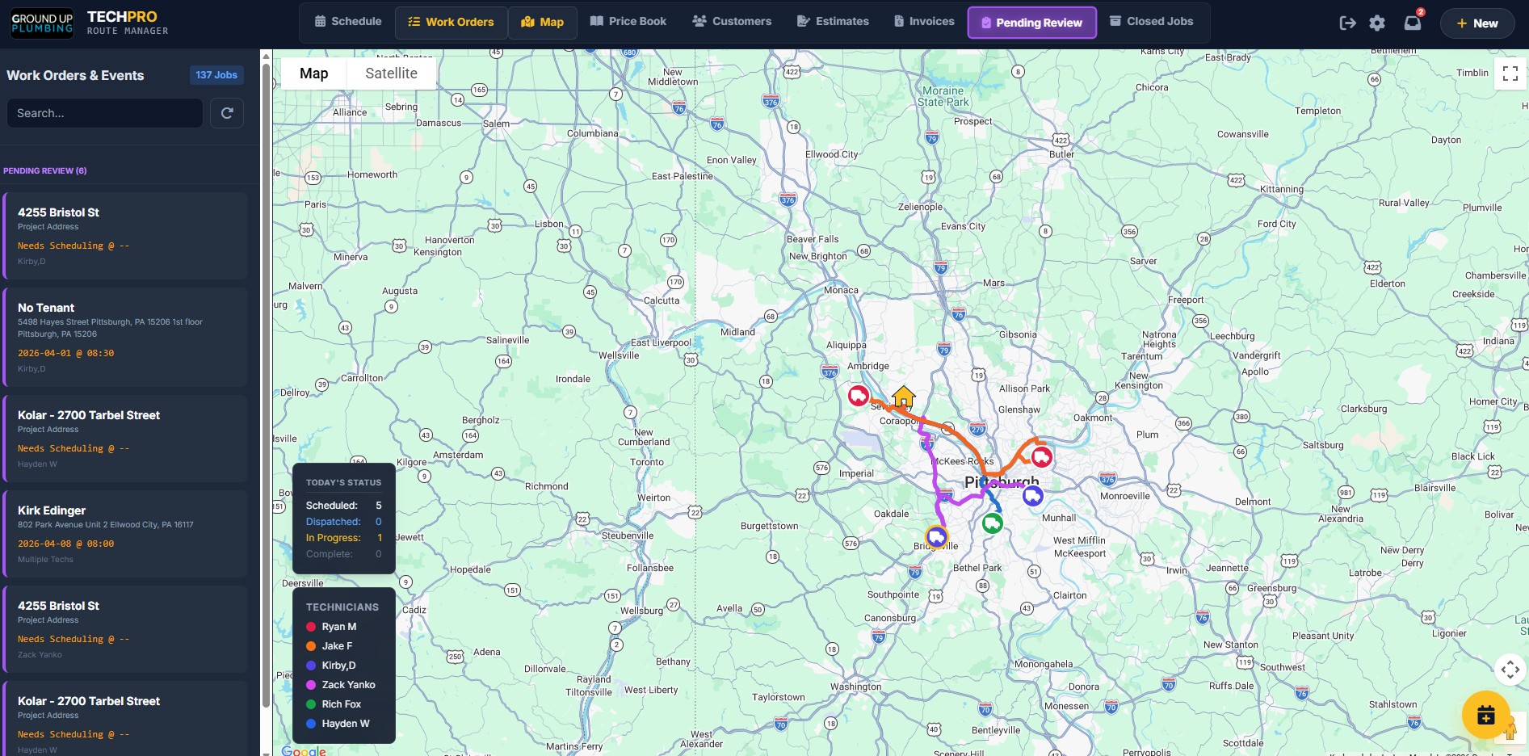The image size is (1529, 756).
Task: Open the Work Orders tab
Action: [451, 23]
